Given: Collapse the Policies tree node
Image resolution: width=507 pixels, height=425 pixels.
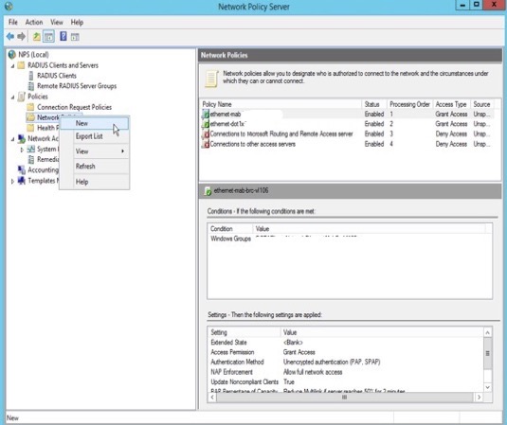Looking at the screenshot, I should (12, 97).
